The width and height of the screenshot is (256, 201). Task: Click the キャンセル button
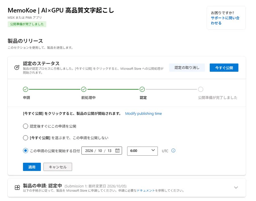58,167
